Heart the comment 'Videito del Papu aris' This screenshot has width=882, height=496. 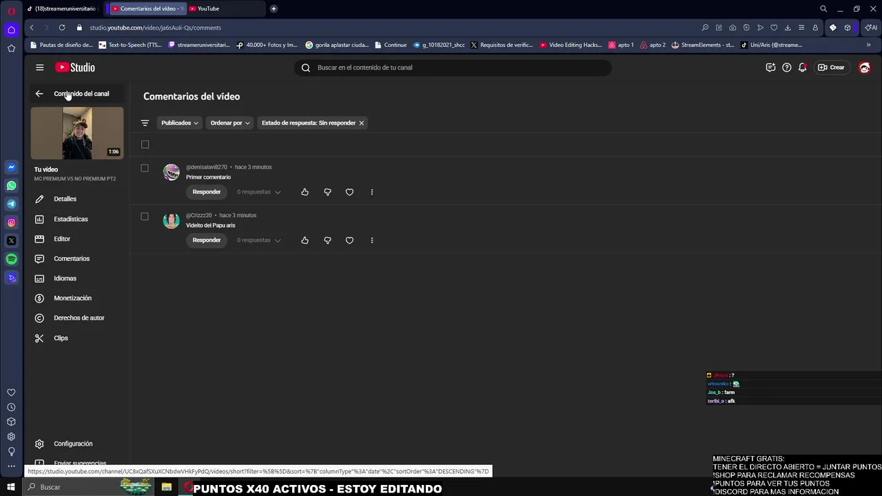click(x=349, y=240)
